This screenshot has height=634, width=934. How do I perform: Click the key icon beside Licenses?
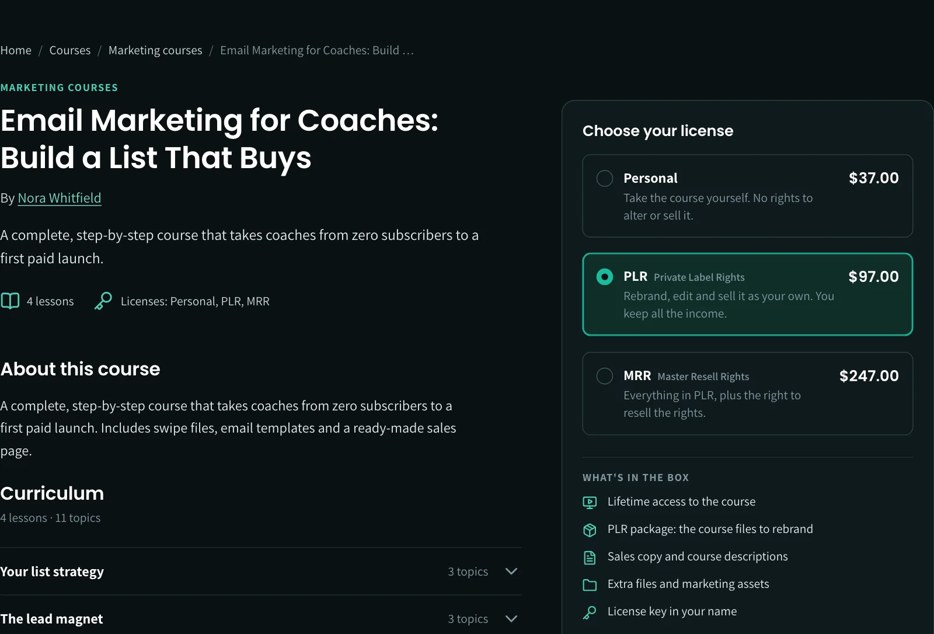pos(103,301)
